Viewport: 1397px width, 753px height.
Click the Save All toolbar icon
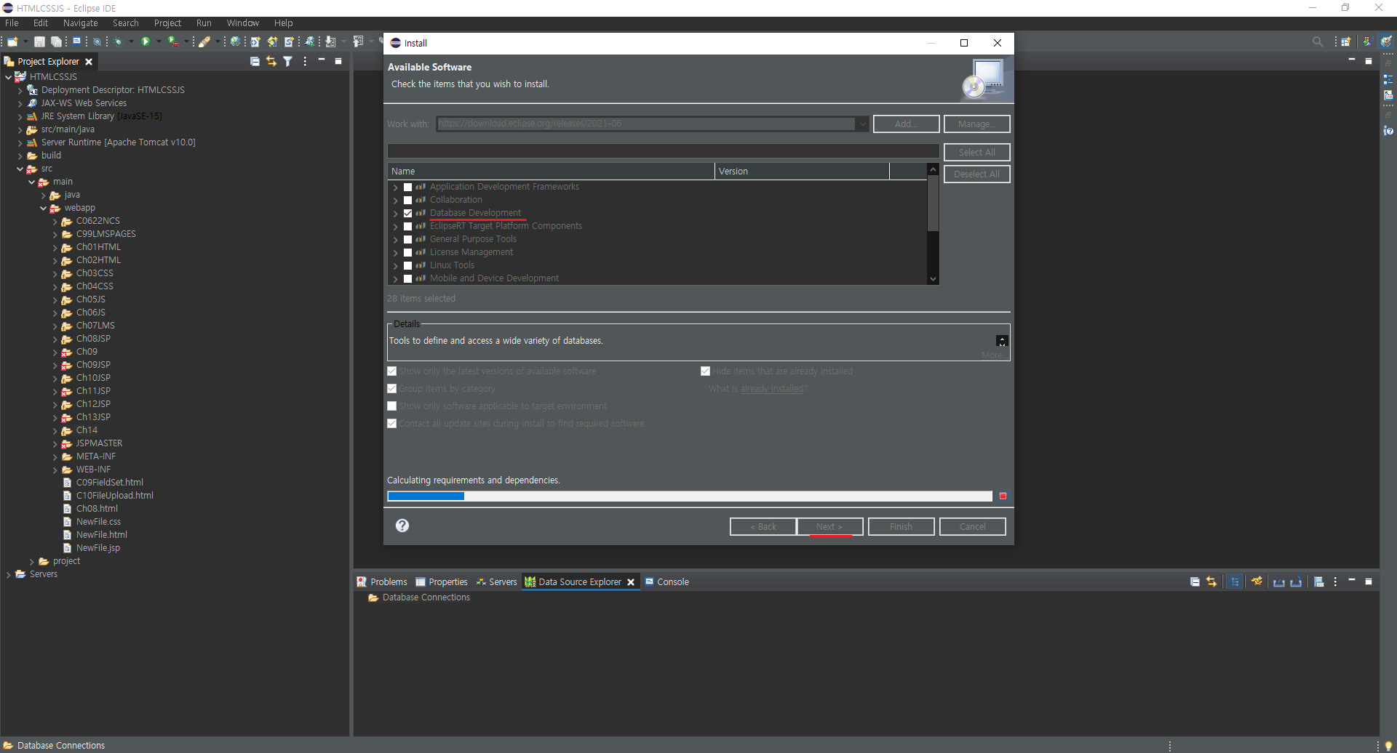coord(56,42)
